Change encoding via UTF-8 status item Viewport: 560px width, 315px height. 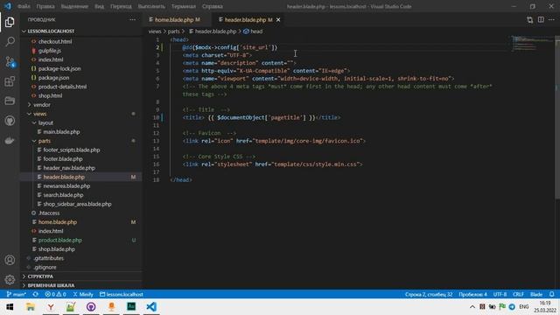pos(500,294)
